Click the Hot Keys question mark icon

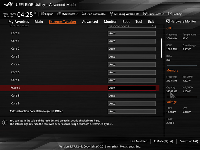[170, 14]
